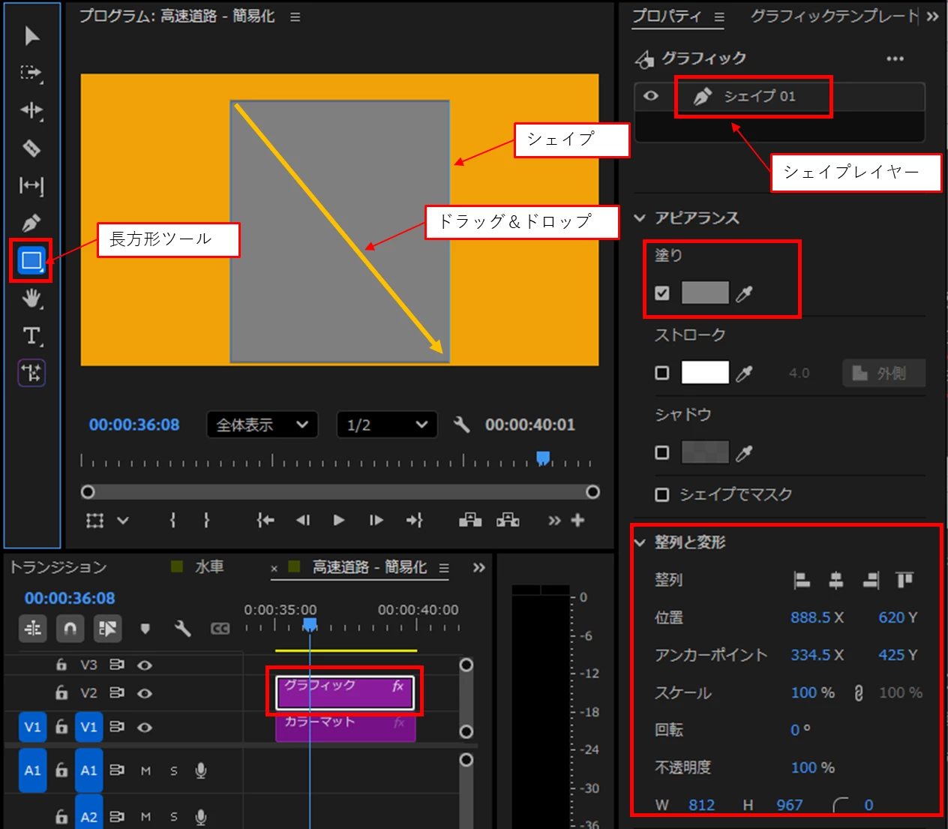This screenshot has height=829, width=948.
Task: Open the white stroke color swatch
Action: point(705,372)
